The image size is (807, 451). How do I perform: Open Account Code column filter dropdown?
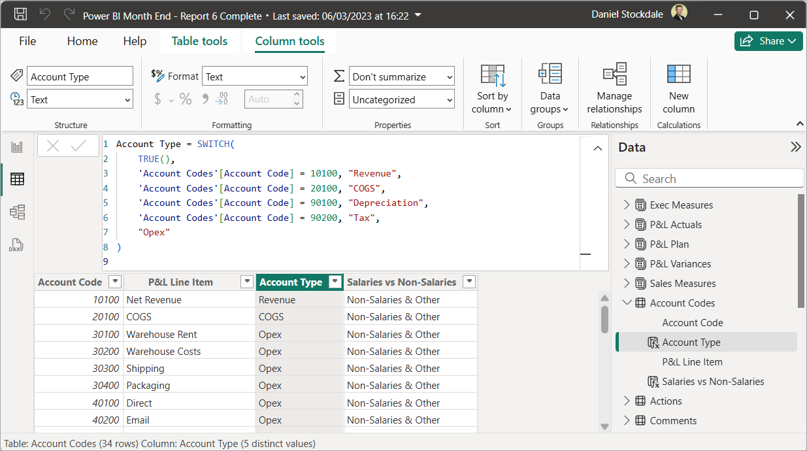115,282
